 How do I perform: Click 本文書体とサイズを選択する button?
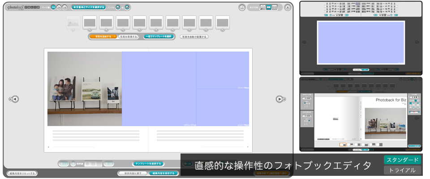89,7
